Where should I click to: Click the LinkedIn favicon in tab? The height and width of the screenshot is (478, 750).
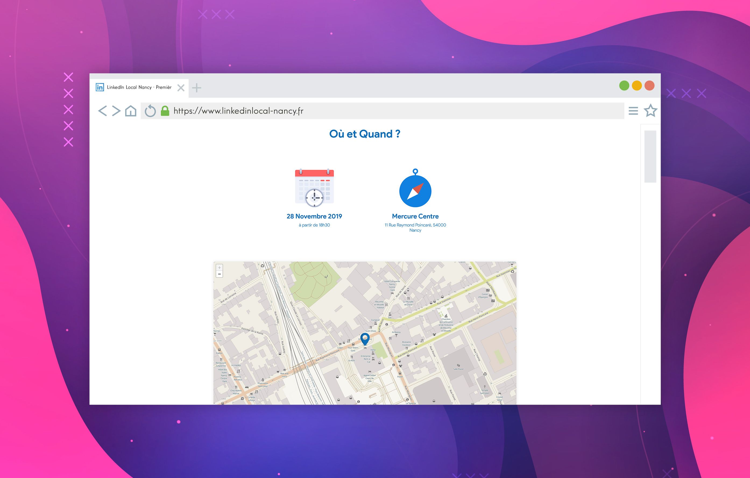[100, 87]
